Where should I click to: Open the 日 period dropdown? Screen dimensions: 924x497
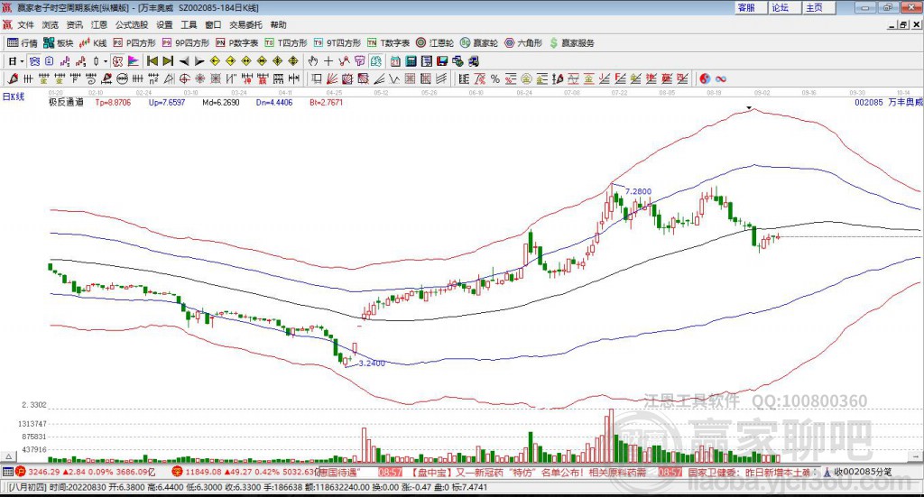point(16,61)
